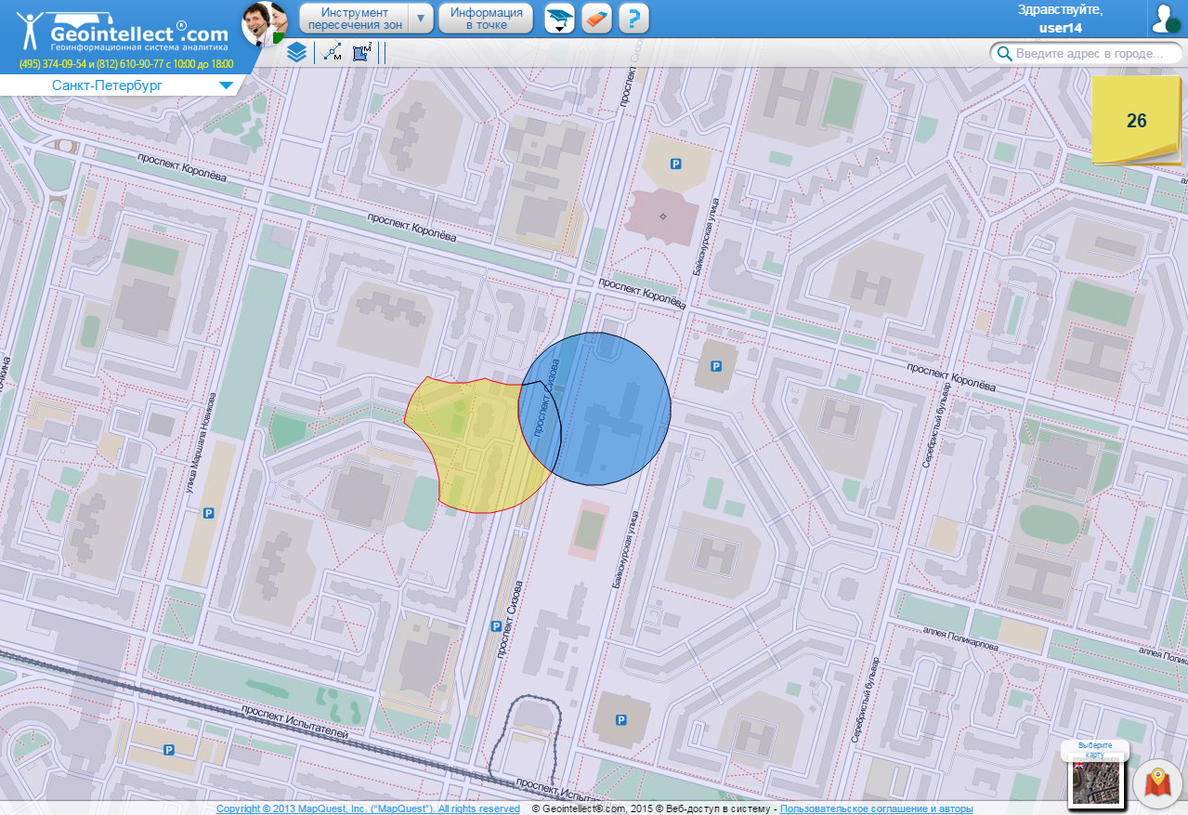Select the eraser clear tool
This screenshot has width=1188, height=815.
(x=596, y=19)
